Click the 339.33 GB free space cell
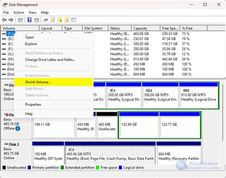 170,34
